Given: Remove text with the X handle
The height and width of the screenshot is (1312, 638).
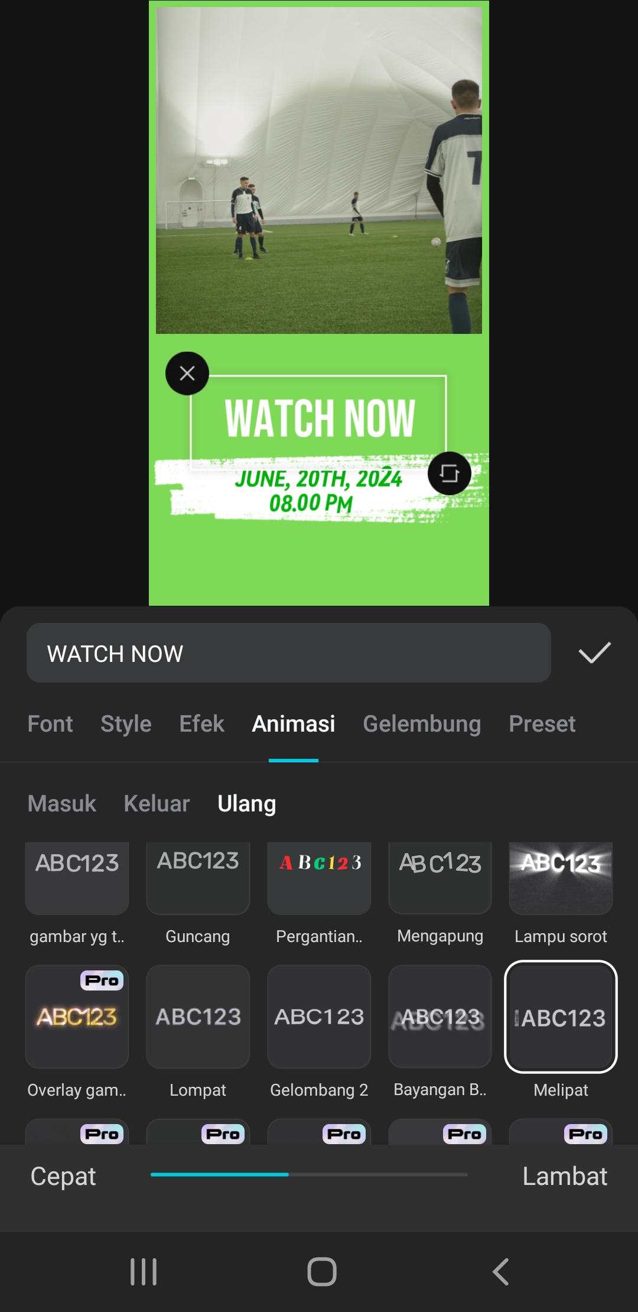Looking at the screenshot, I should click(x=187, y=374).
